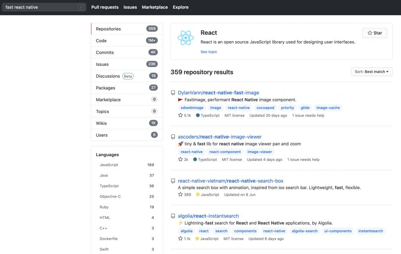This screenshot has width=401, height=254.
Task: Open react-native-vietnam/react-native-search-box repository
Action: tap(231, 181)
